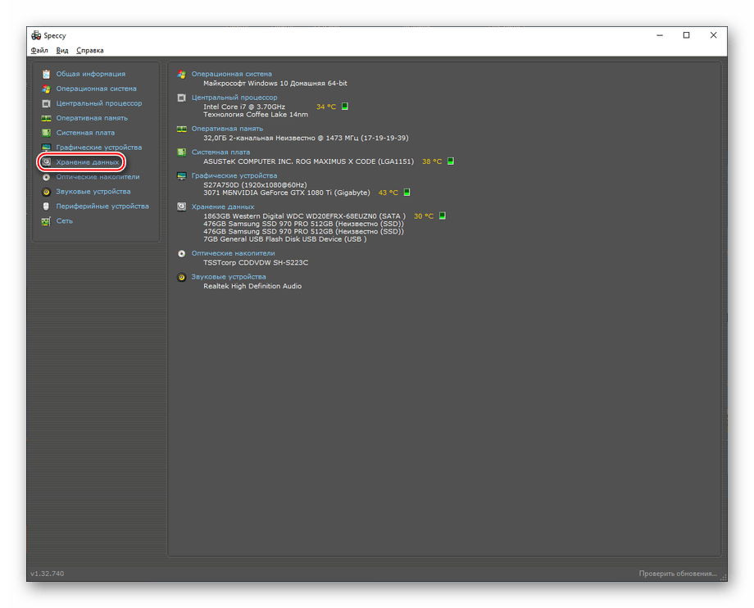754x608 pixels.
Task: Click the Системная плата motherboard icon in the sidebar
Action: [46, 133]
